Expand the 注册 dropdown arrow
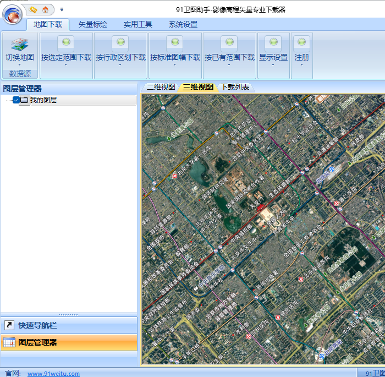 (x=301, y=65)
